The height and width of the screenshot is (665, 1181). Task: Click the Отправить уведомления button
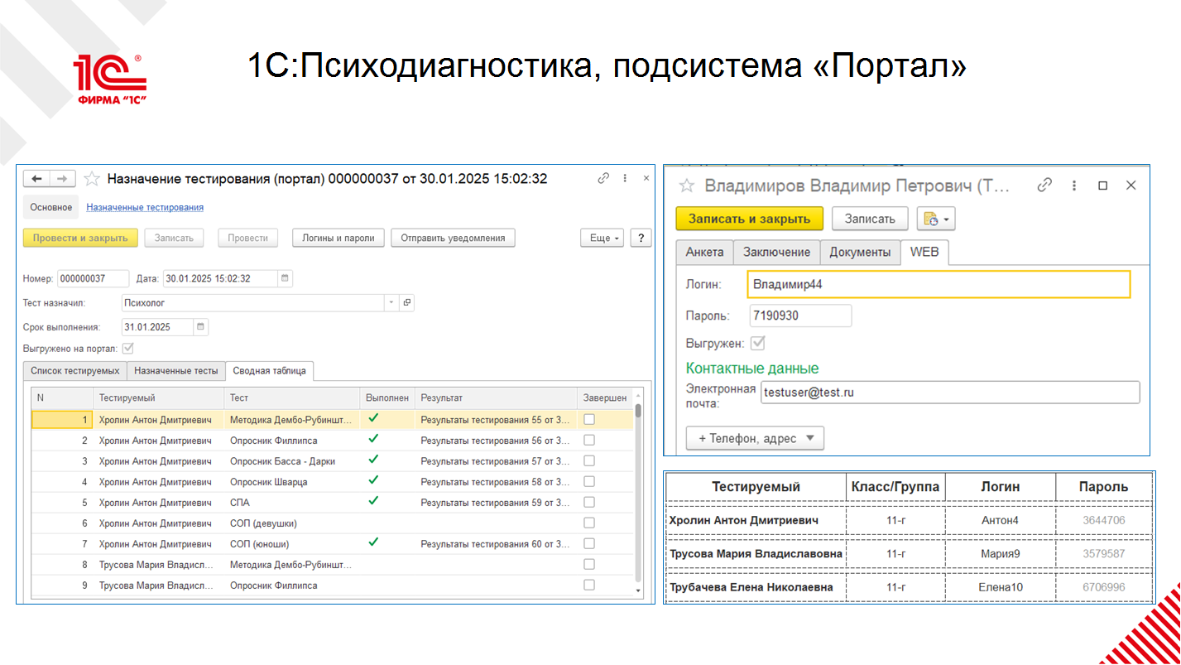point(453,238)
